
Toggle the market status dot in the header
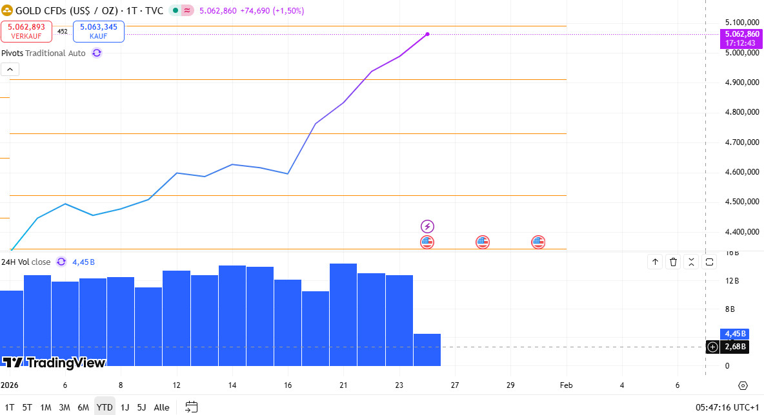pos(175,11)
